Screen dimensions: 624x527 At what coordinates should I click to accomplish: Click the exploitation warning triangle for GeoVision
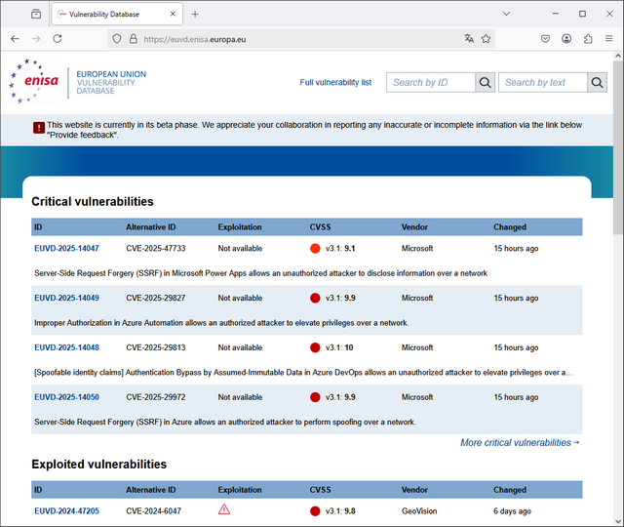[224, 509]
